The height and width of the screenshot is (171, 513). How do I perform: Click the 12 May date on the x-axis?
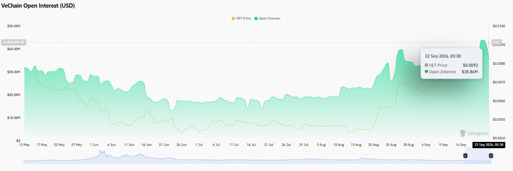[x=24, y=145]
